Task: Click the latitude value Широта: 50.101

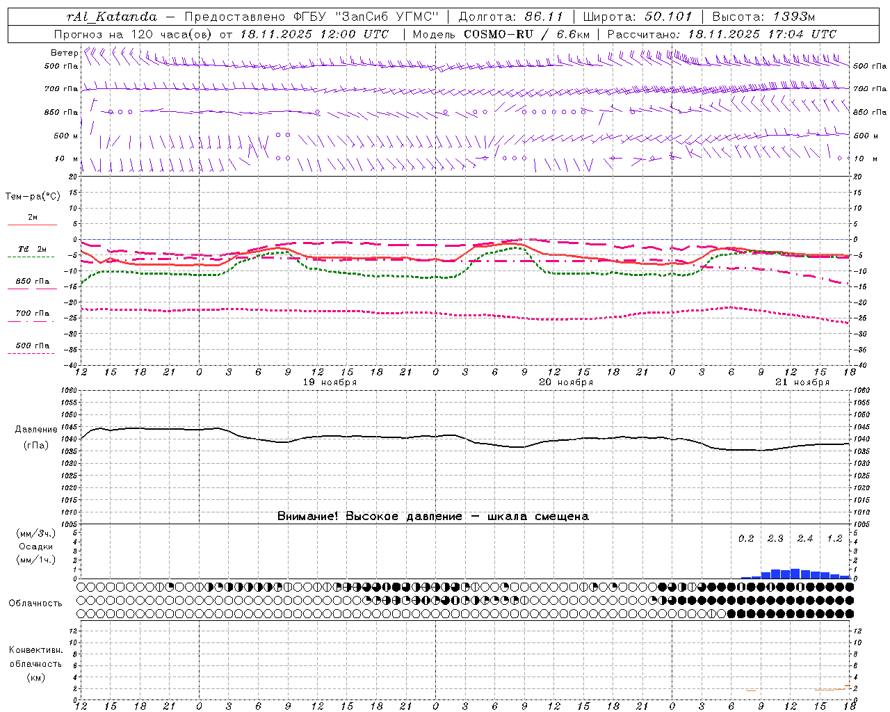Action: [x=638, y=17]
